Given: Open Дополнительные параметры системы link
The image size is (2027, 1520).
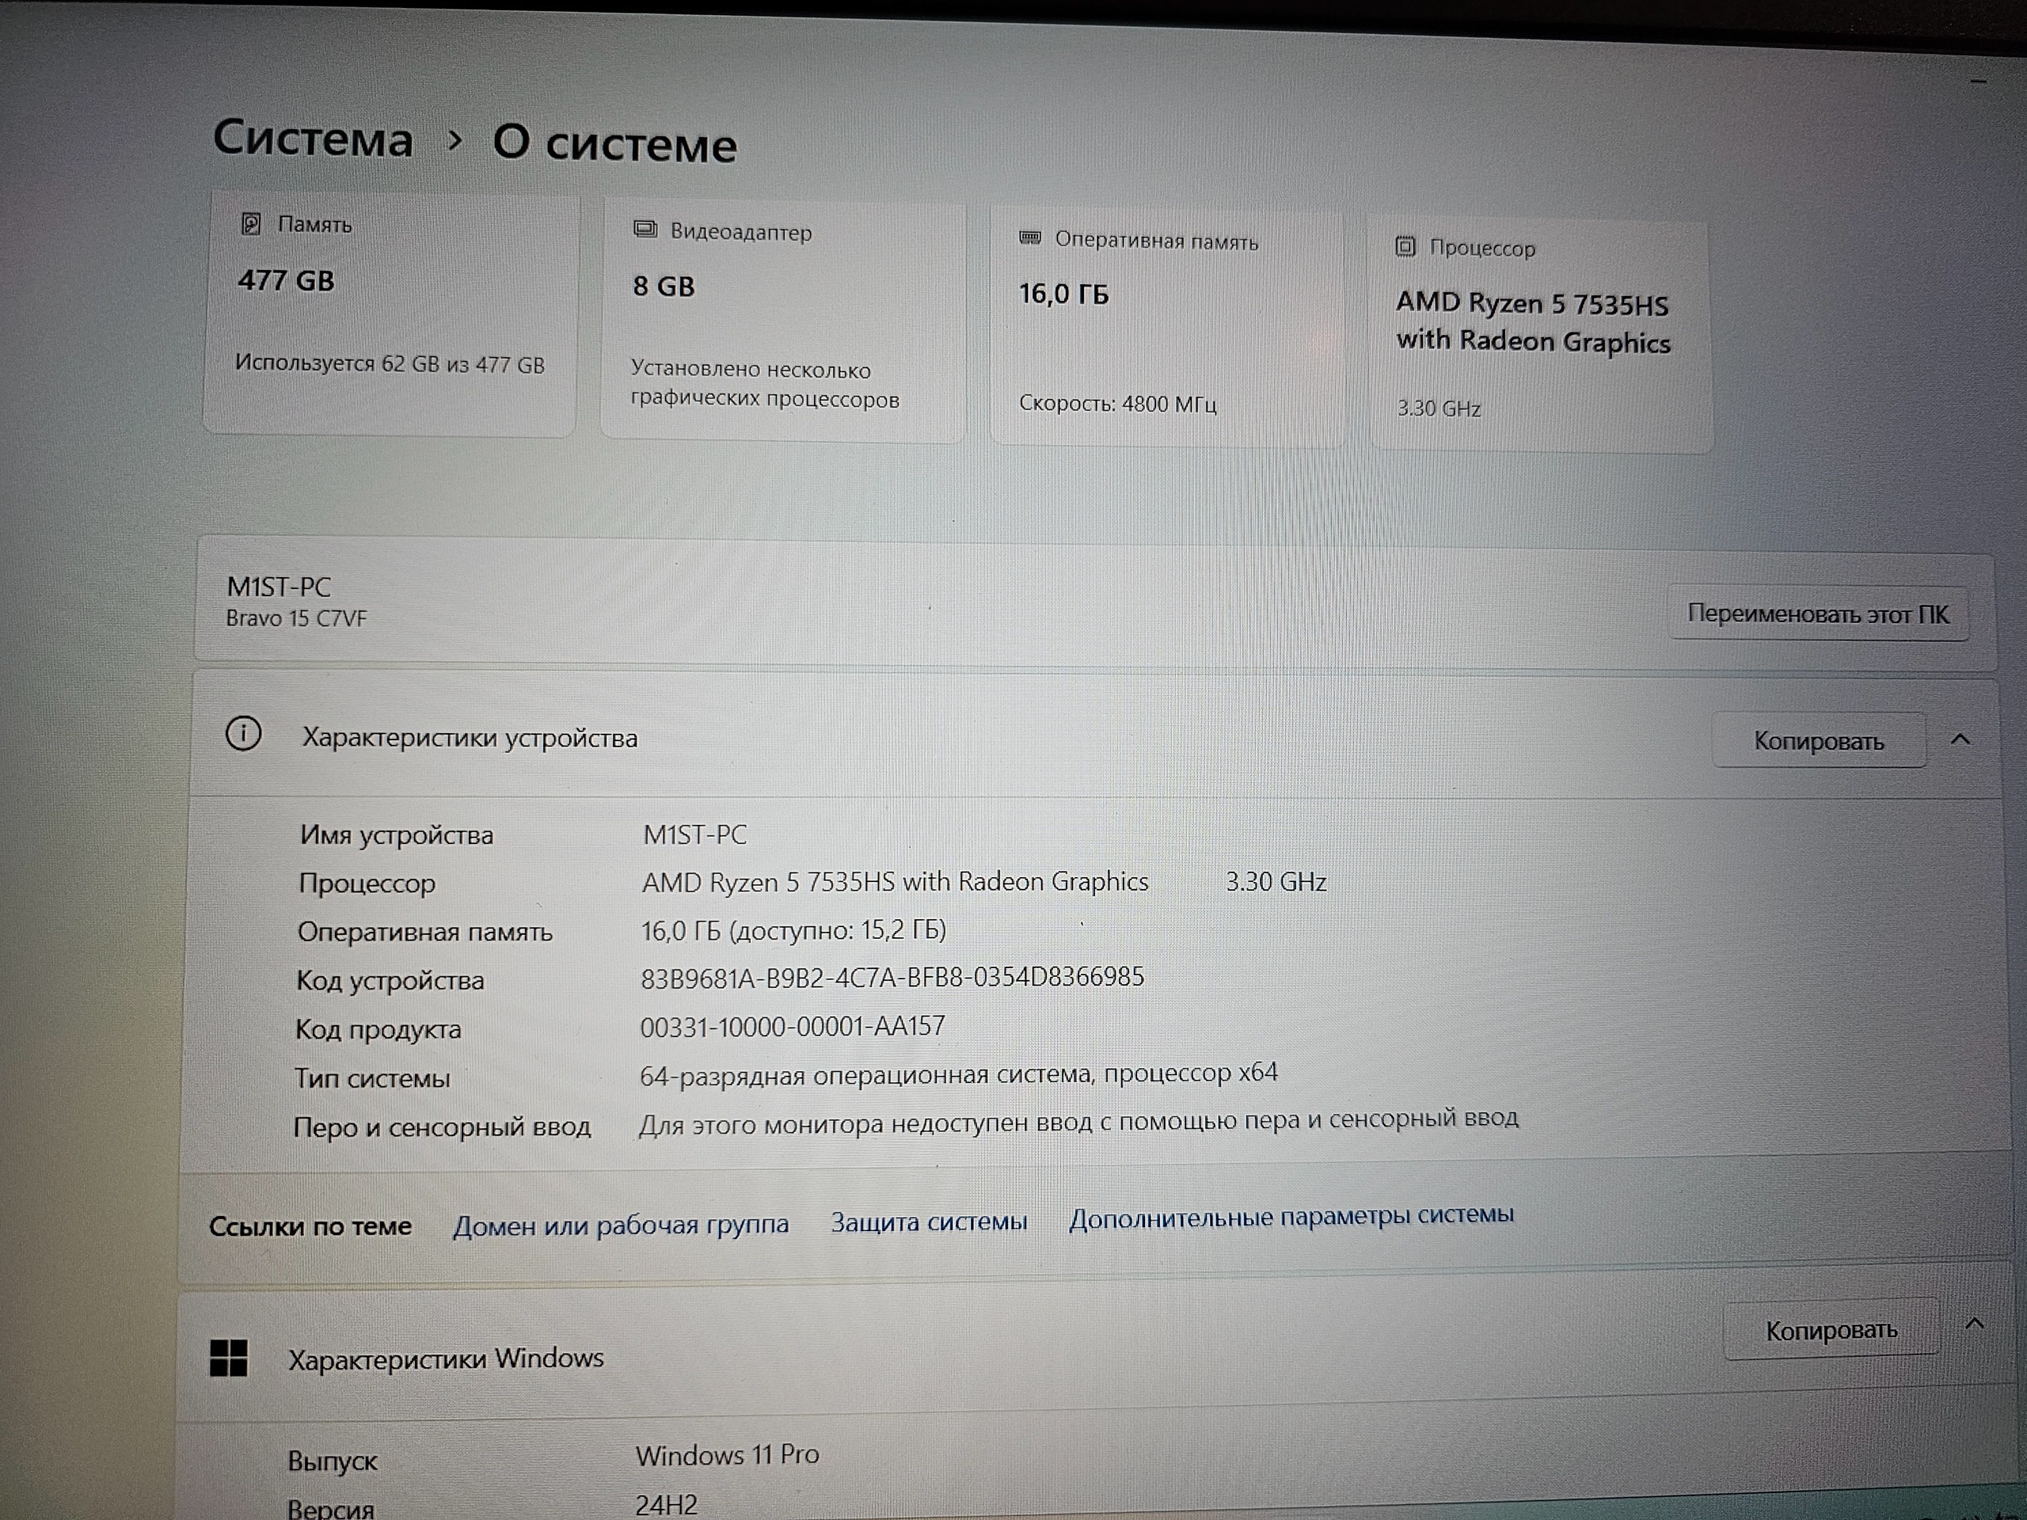Looking at the screenshot, I should pyautogui.click(x=1291, y=1217).
